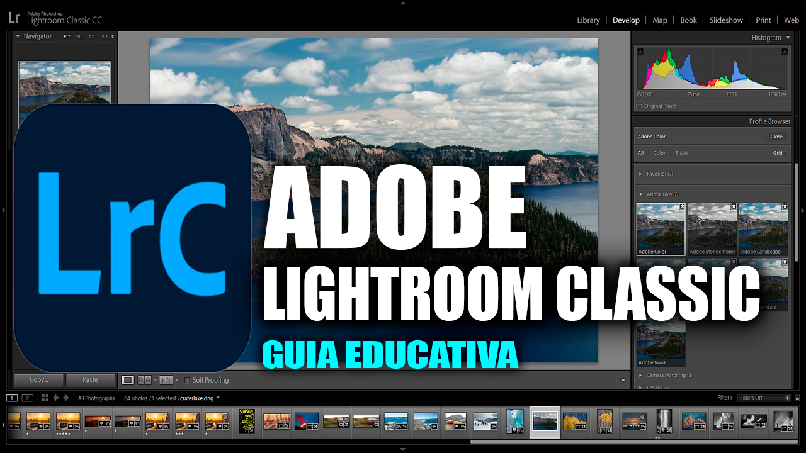Open second window display button 2

(x=27, y=398)
